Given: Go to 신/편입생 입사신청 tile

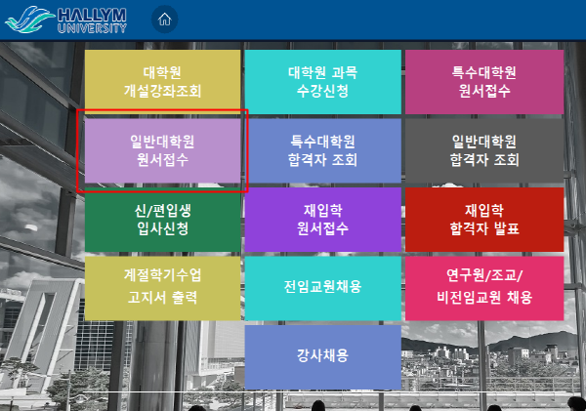Looking at the screenshot, I should pos(162,220).
